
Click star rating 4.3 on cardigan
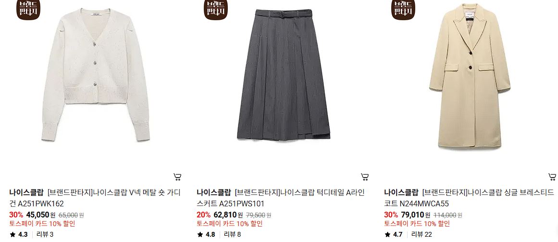pos(19,234)
